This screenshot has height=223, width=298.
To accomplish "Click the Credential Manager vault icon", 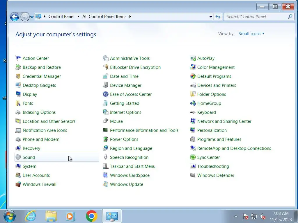I will coord(18,76).
